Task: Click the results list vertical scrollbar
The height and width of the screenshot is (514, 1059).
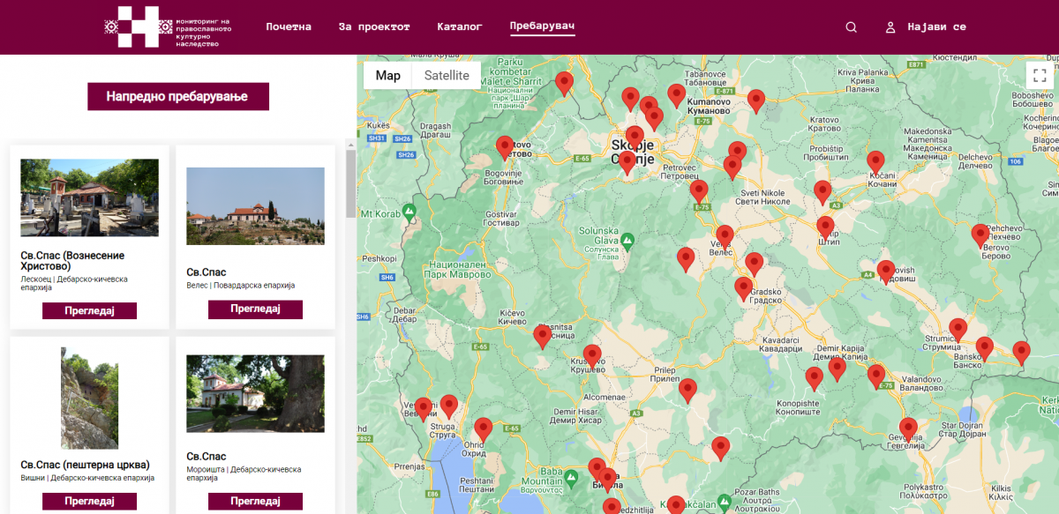Action: (x=350, y=176)
